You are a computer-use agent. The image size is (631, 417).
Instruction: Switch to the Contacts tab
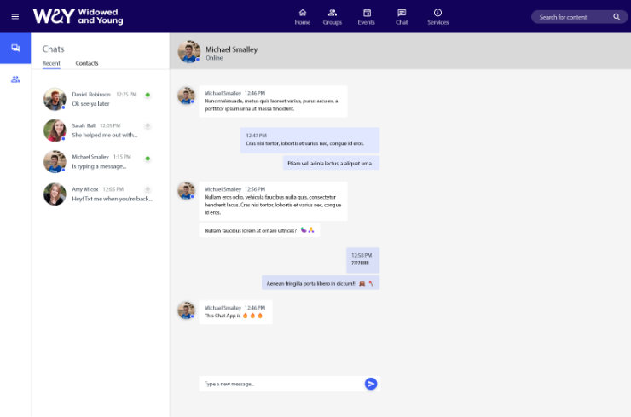coord(87,63)
